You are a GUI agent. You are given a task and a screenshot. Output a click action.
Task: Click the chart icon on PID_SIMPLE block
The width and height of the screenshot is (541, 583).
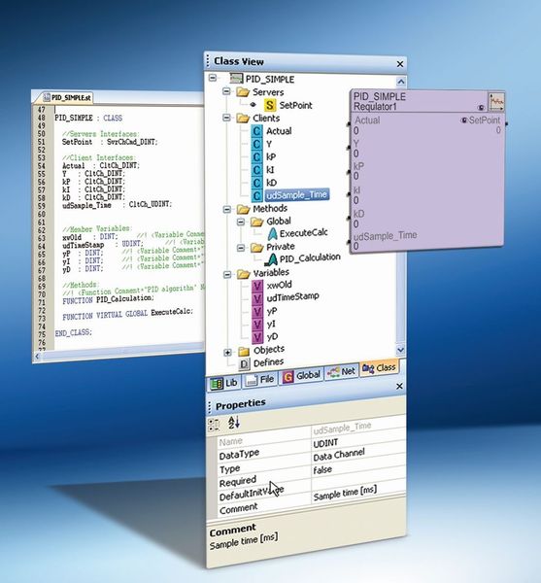[x=496, y=101]
